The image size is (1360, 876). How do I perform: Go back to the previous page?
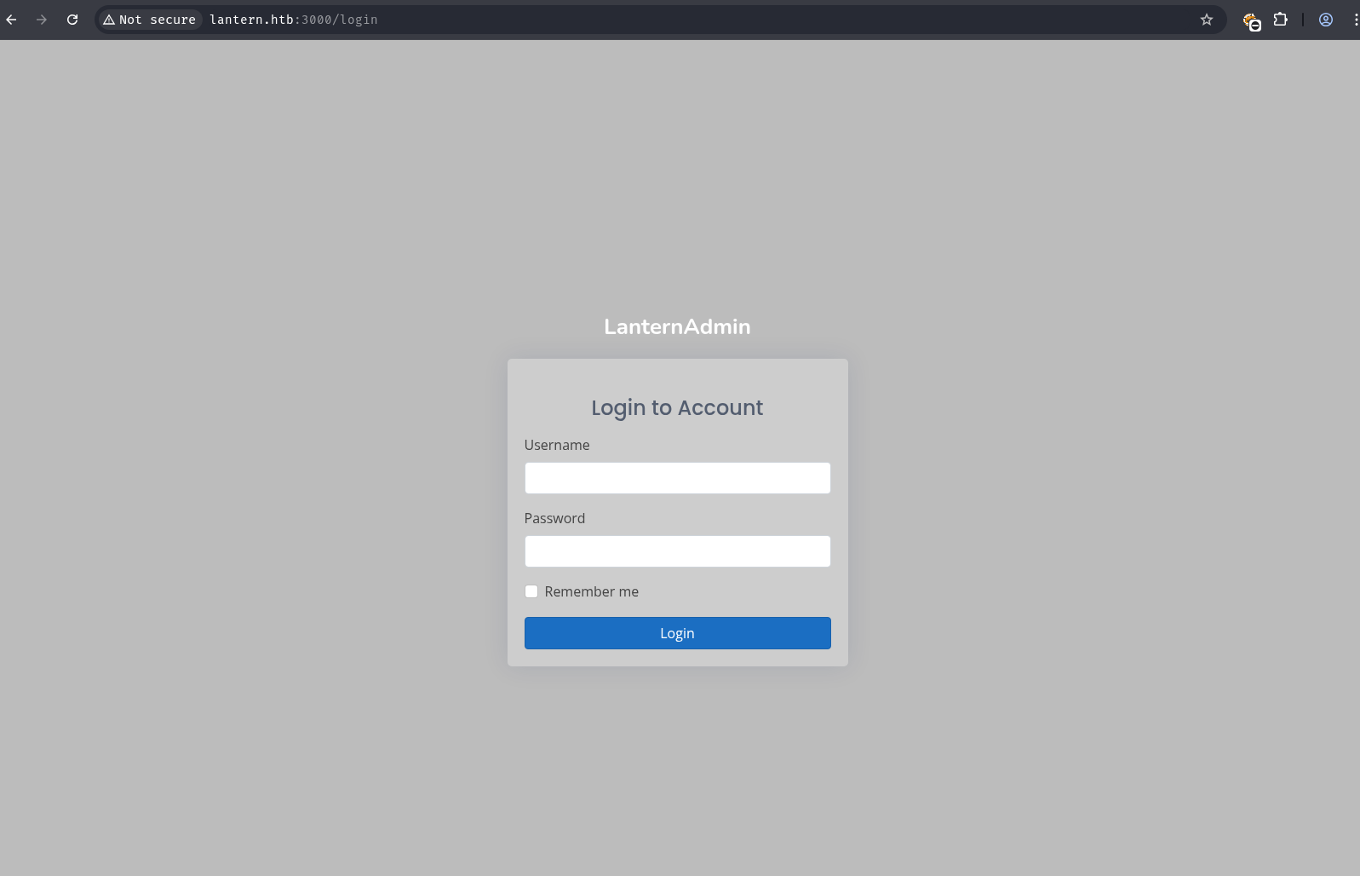(12, 20)
